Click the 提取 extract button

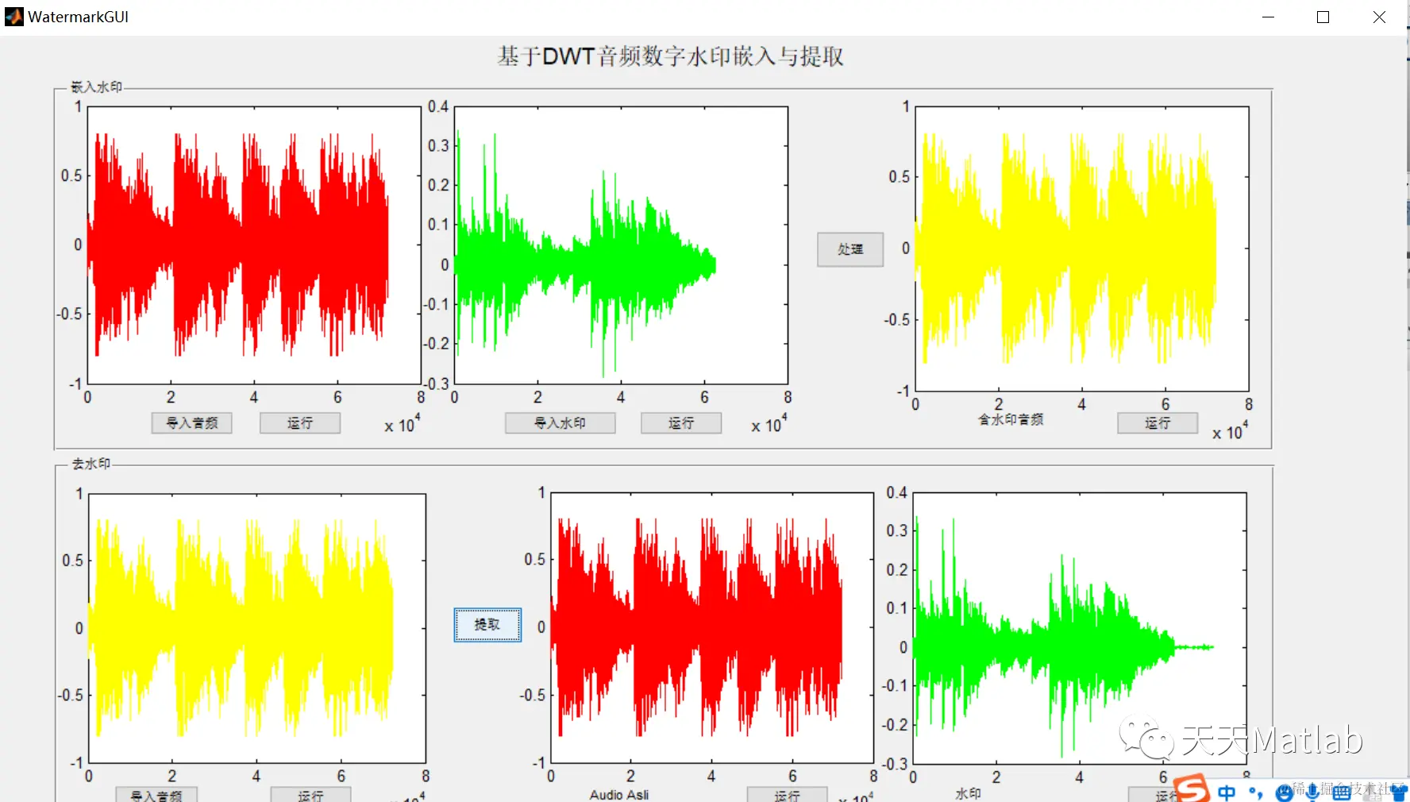[x=487, y=625]
